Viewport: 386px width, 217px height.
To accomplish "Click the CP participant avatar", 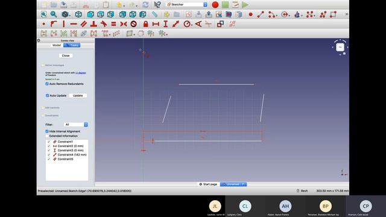I will 365,206.
